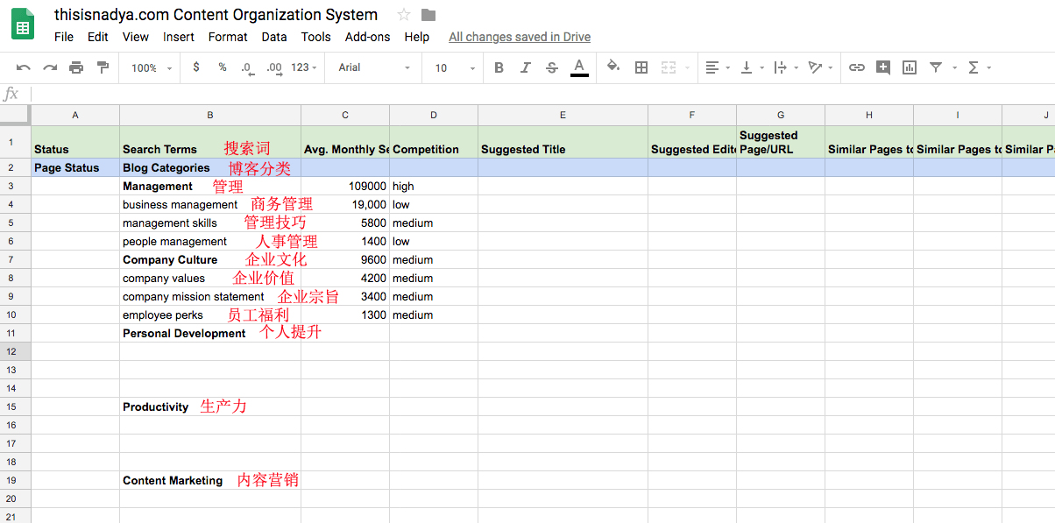Image resolution: width=1055 pixels, height=523 pixels.
Task: Open the Insert menu
Action: coord(179,37)
